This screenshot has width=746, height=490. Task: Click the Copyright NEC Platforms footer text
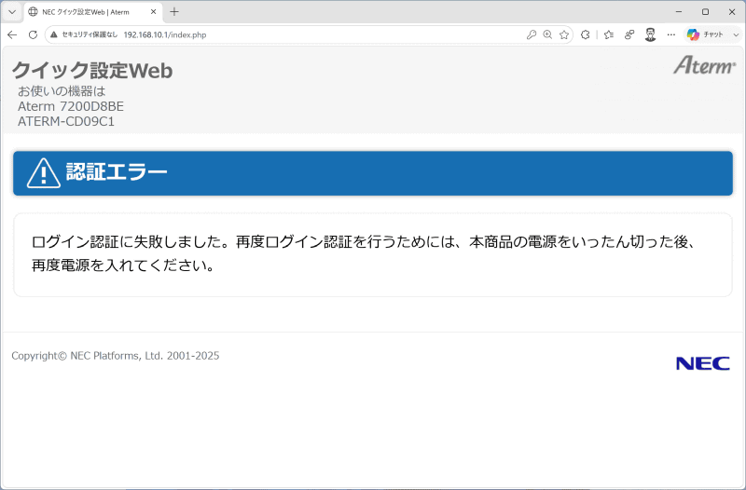[115, 356]
